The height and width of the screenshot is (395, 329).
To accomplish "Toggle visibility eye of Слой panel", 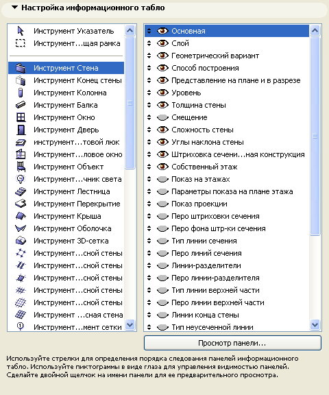I will (162, 43).
